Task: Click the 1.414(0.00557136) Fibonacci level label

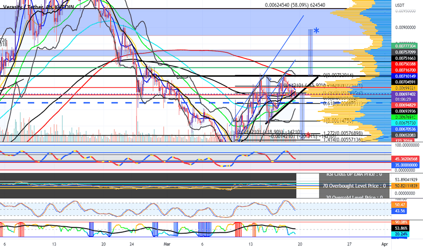Action: [x=342, y=140]
